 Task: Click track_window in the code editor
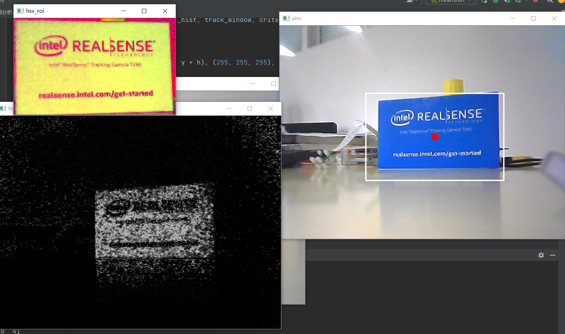pos(228,20)
